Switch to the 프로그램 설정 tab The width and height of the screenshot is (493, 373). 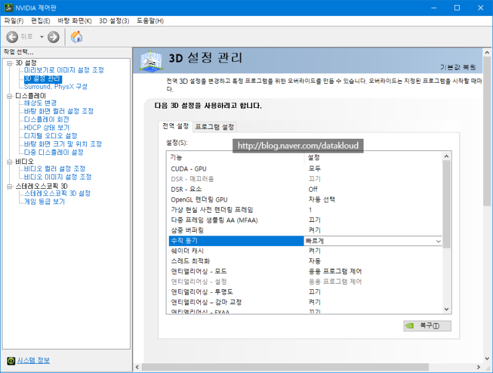point(214,127)
